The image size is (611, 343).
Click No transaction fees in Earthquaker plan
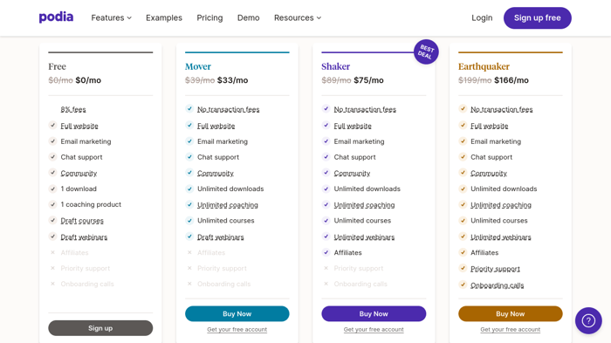point(502,109)
